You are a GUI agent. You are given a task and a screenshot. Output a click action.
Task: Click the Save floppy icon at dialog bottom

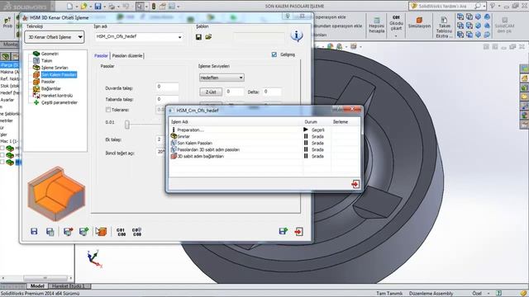click(34, 231)
